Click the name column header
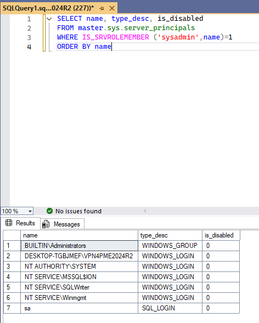Viewport: 259px width, 323px height. tap(79, 235)
